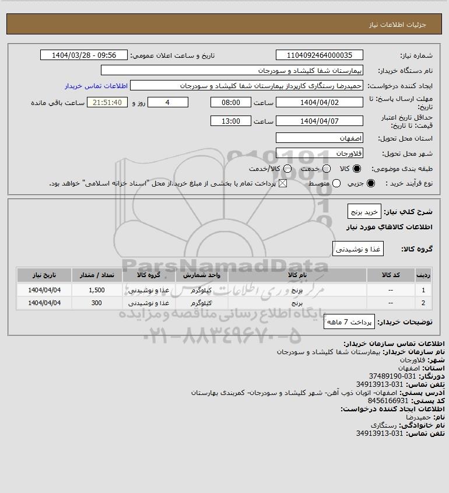Click date 1404/04/04 in row 2
The image size is (449, 493).
click(44, 303)
